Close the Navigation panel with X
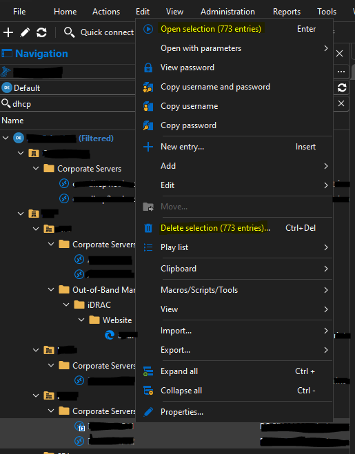The height and width of the screenshot is (454, 355). pyautogui.click(x=339, y=53)
